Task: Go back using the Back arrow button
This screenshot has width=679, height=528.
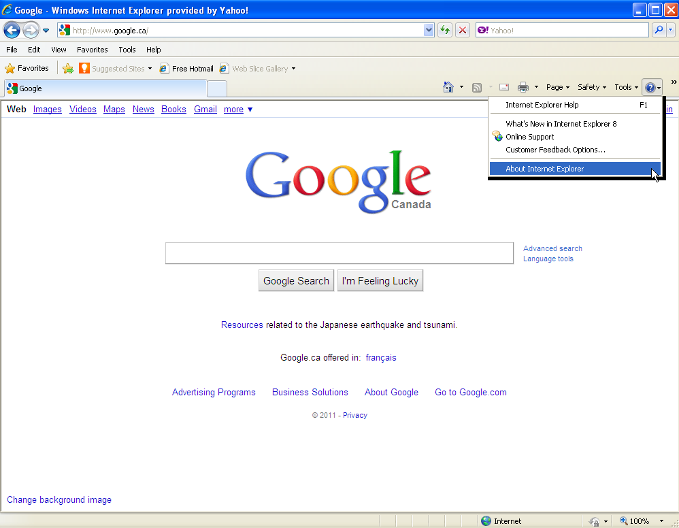Action: [12, 31]
